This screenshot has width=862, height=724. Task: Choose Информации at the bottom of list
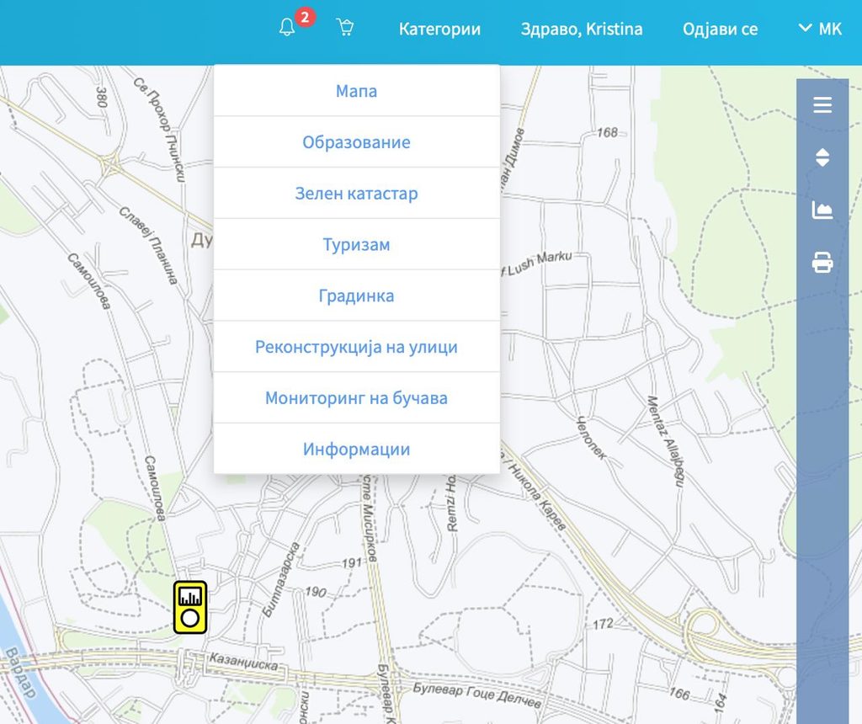(357, 449)
